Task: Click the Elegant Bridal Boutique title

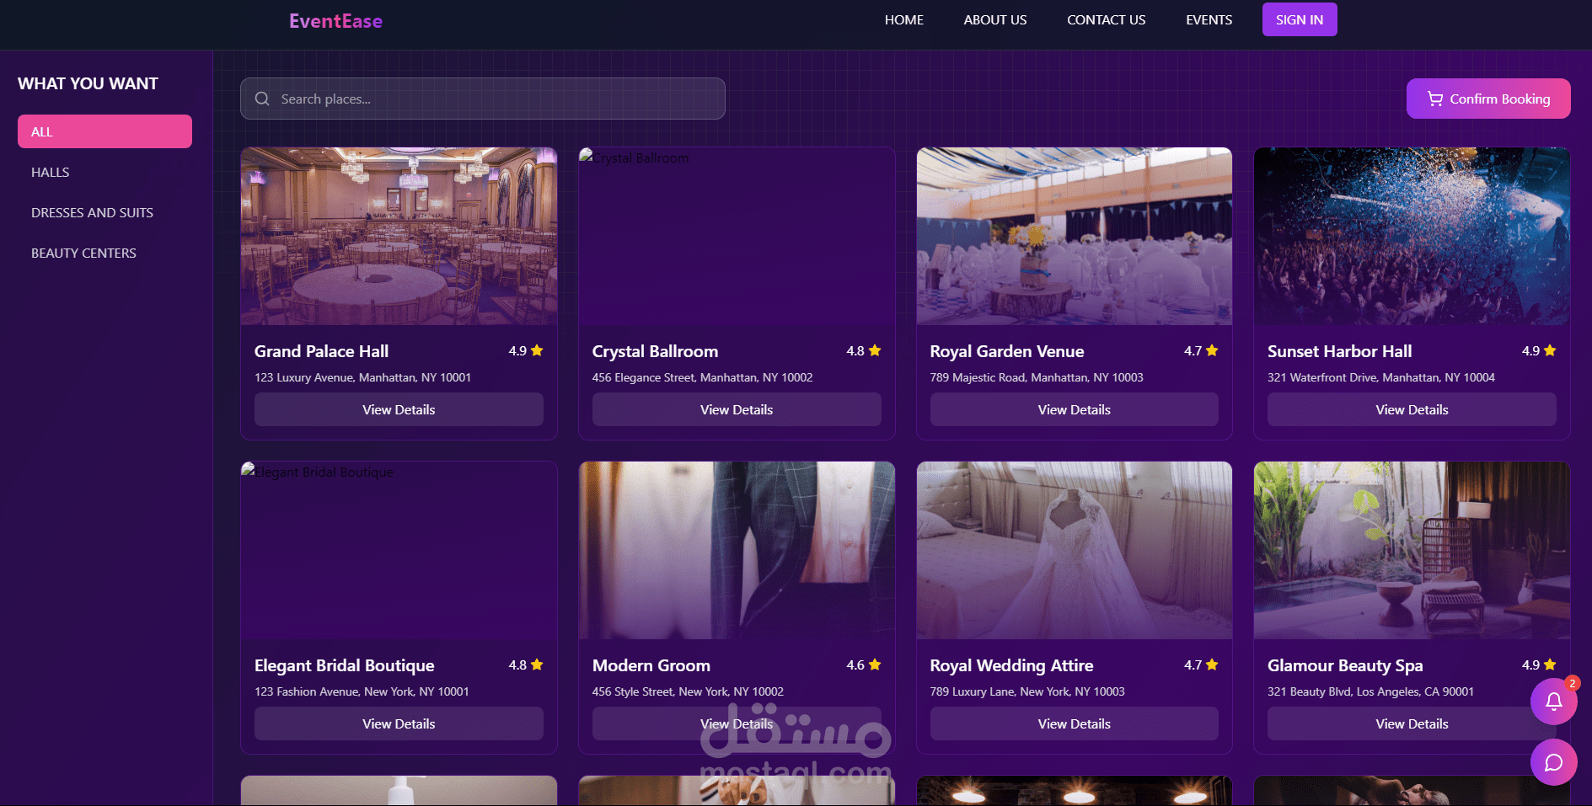Action: tap(344, 665)
